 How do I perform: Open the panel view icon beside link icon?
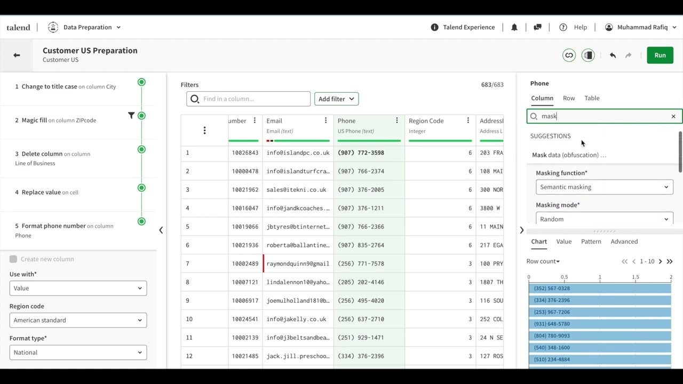tap(588, 55)
